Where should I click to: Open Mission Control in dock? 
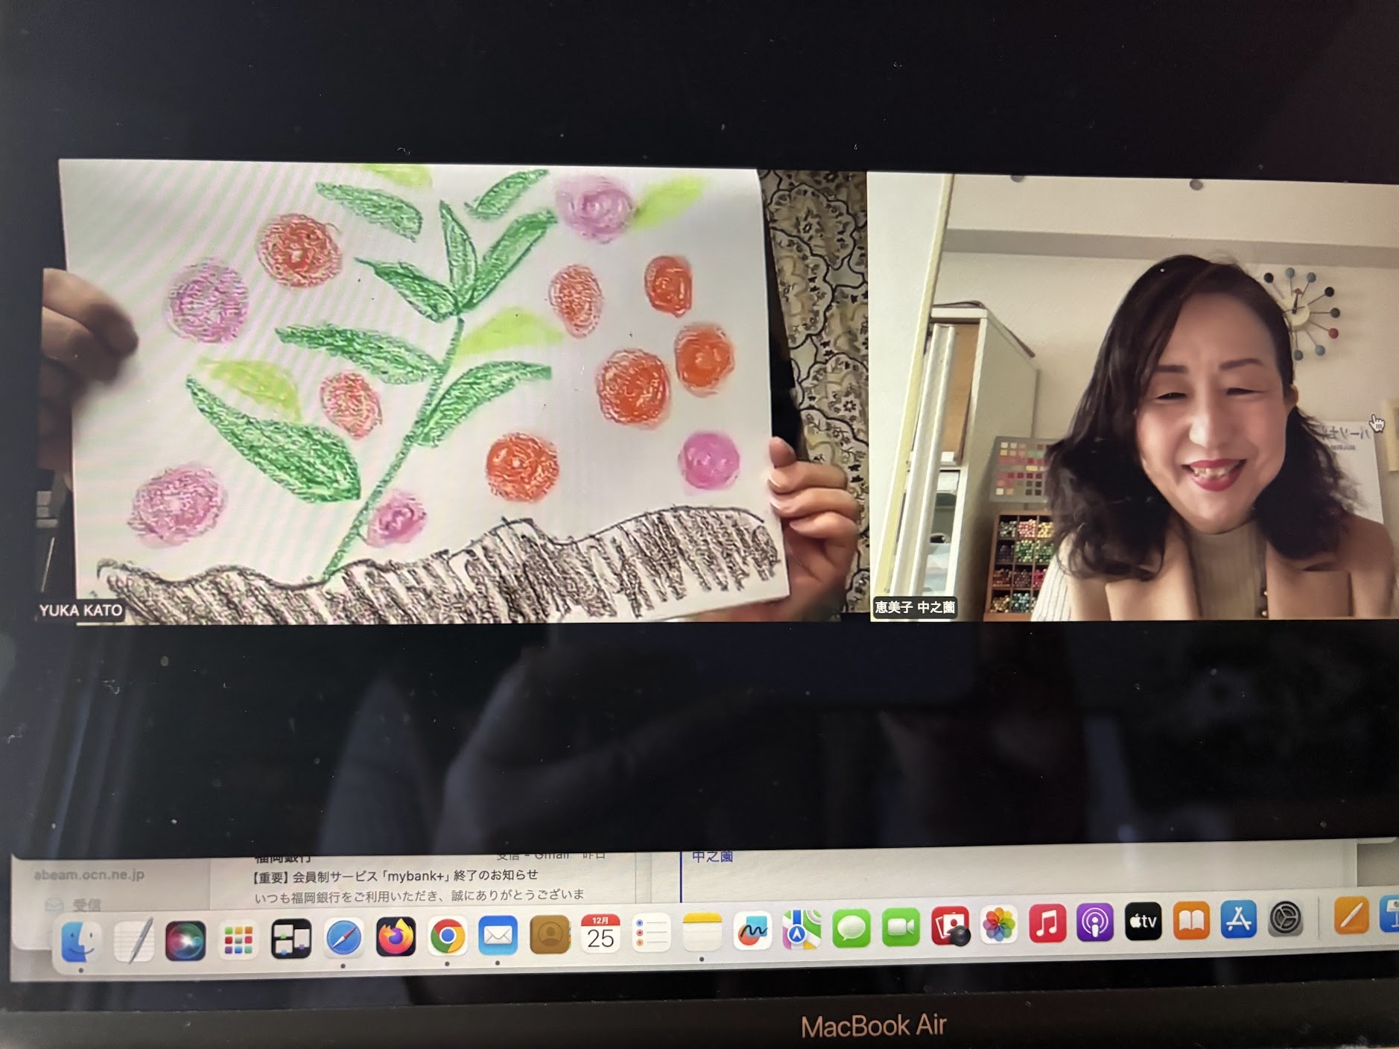point(291,939)
